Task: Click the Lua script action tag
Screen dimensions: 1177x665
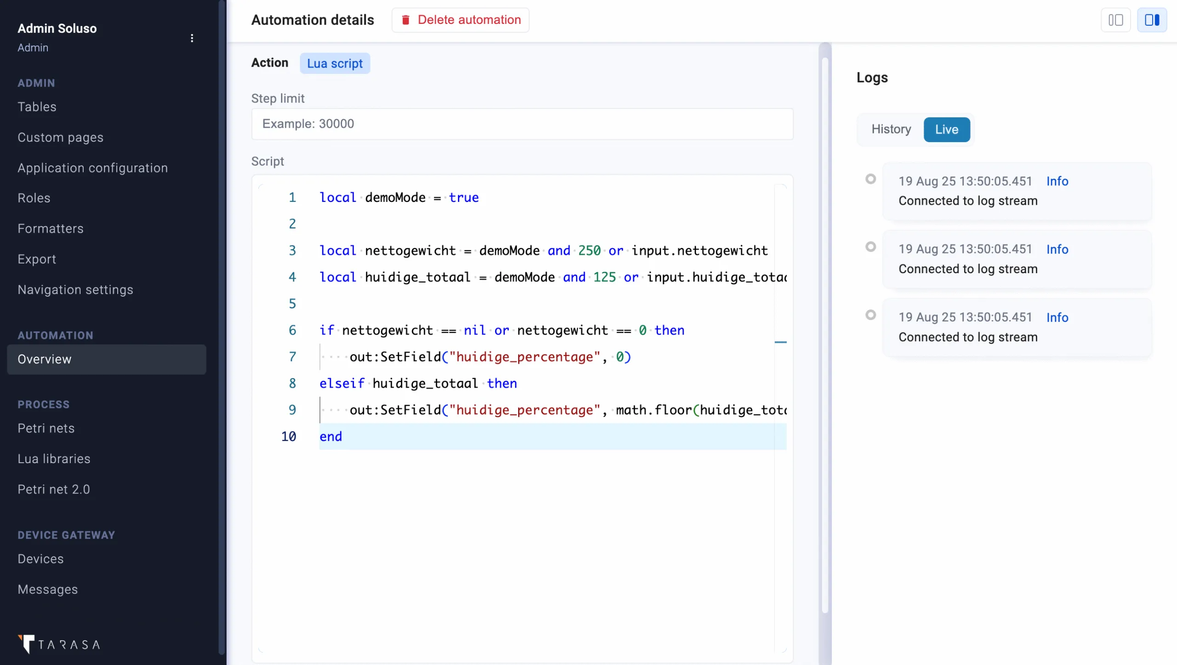Action: [x=335, y=63]
